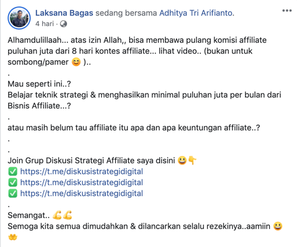Click the 'Mau seperti ini..?' text line
Viewport: 297px width, 247px height.
(x=39, y=84)
